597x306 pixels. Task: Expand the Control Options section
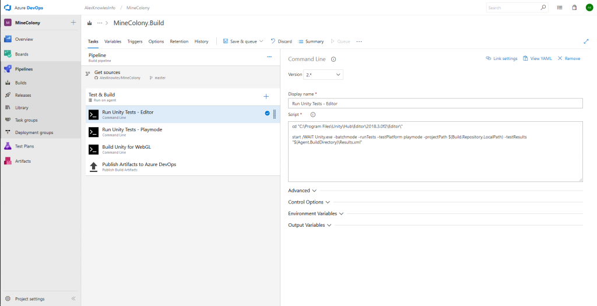point(309,202)
